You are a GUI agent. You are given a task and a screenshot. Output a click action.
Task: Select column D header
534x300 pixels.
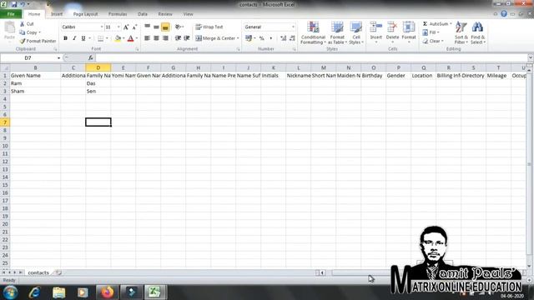tap(98, 67)
